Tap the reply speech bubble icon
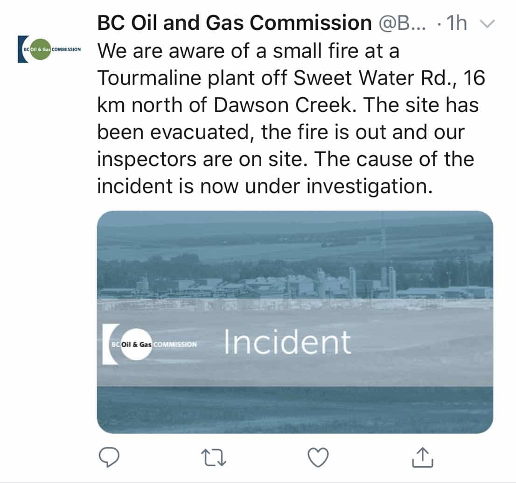This screenshot has width=516, height=483. pyautogui.click(x=110, y=457)
